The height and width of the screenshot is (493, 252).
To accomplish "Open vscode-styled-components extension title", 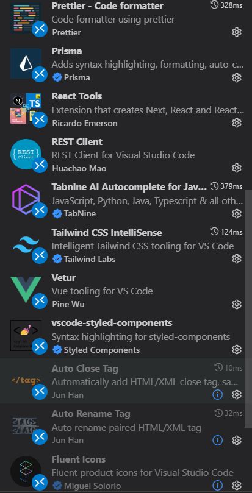I will click(x=112, y=323).
